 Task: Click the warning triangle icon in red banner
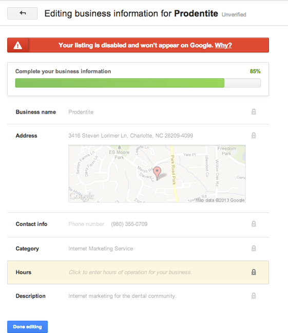(17, 45)
